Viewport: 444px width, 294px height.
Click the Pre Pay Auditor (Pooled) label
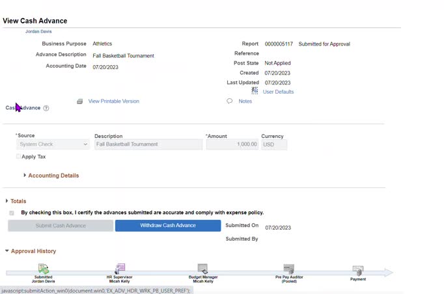pyautogui.click(x=289, y=279)
